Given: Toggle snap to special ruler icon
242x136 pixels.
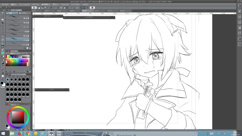Looking at the screenshot, I should coord(84,8).
